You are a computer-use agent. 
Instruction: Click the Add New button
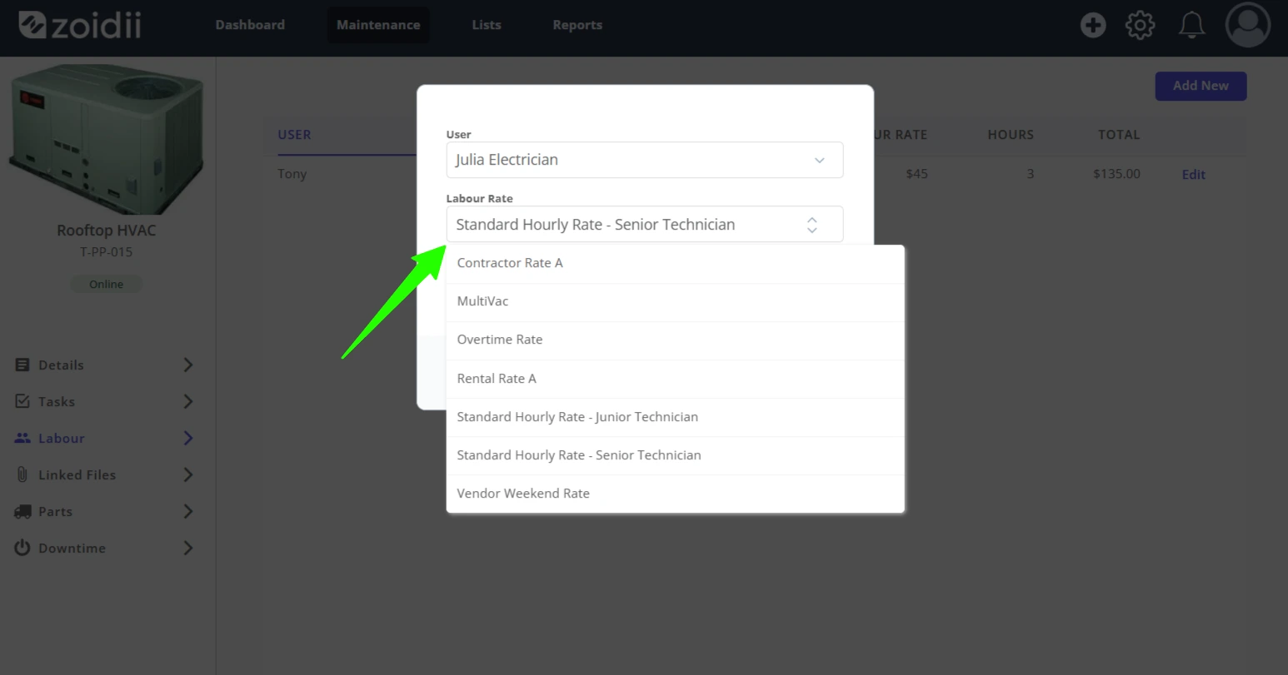click(1201, 86)
